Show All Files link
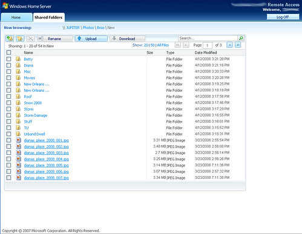The height and width of the screenshot is (234, 302). tap(163, 45)
